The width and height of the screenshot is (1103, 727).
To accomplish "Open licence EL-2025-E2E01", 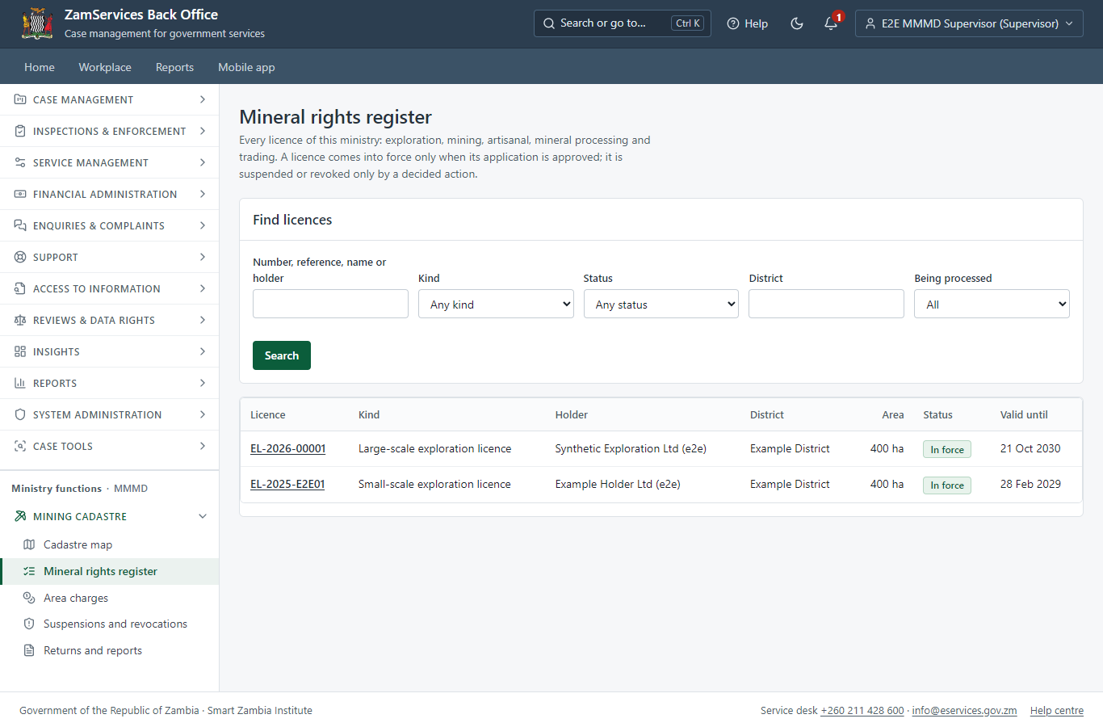I will click(287, 484).
